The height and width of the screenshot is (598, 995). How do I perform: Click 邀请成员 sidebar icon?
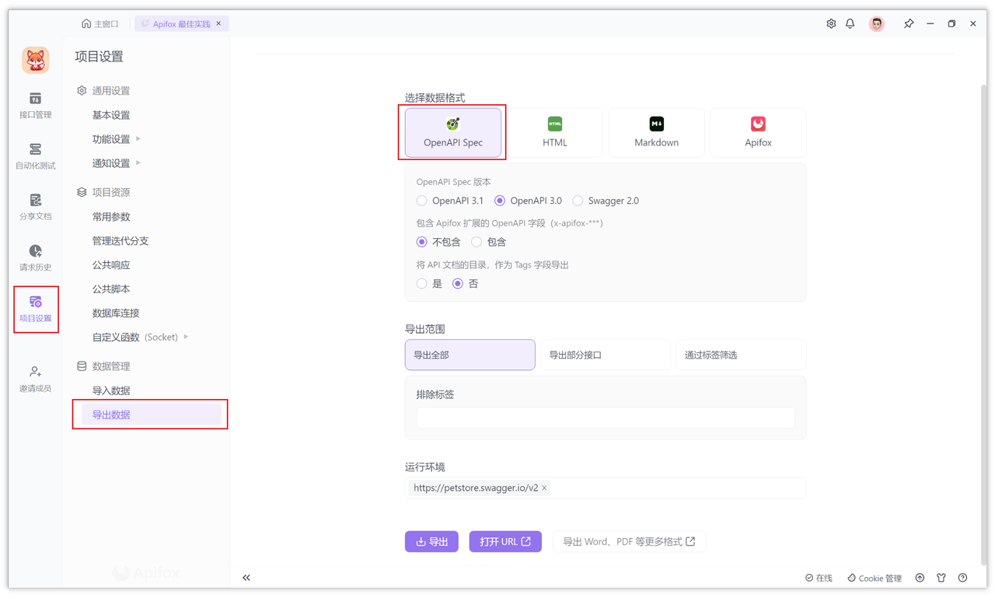35,379
